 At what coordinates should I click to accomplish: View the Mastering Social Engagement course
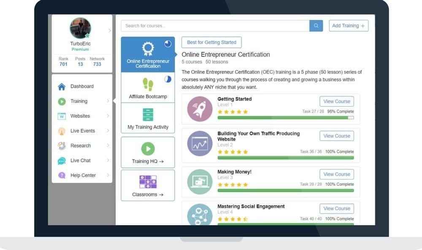pos(337,209)
